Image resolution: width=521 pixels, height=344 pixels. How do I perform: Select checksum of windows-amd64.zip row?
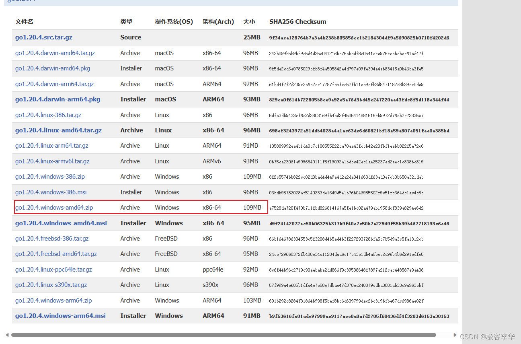coord(346,208)
